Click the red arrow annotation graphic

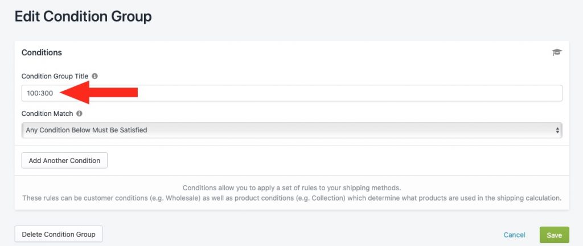pyautogui.click(x=99, y=93)
